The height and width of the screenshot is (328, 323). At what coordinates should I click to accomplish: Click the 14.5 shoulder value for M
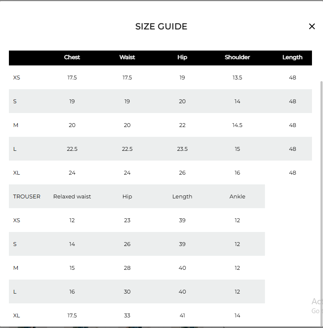pos(237,125)
